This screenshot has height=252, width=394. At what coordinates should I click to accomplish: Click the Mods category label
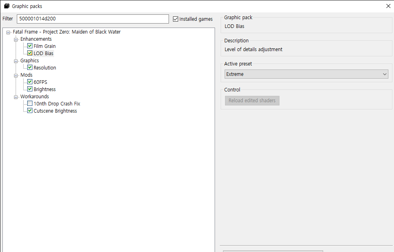(26, 75)
